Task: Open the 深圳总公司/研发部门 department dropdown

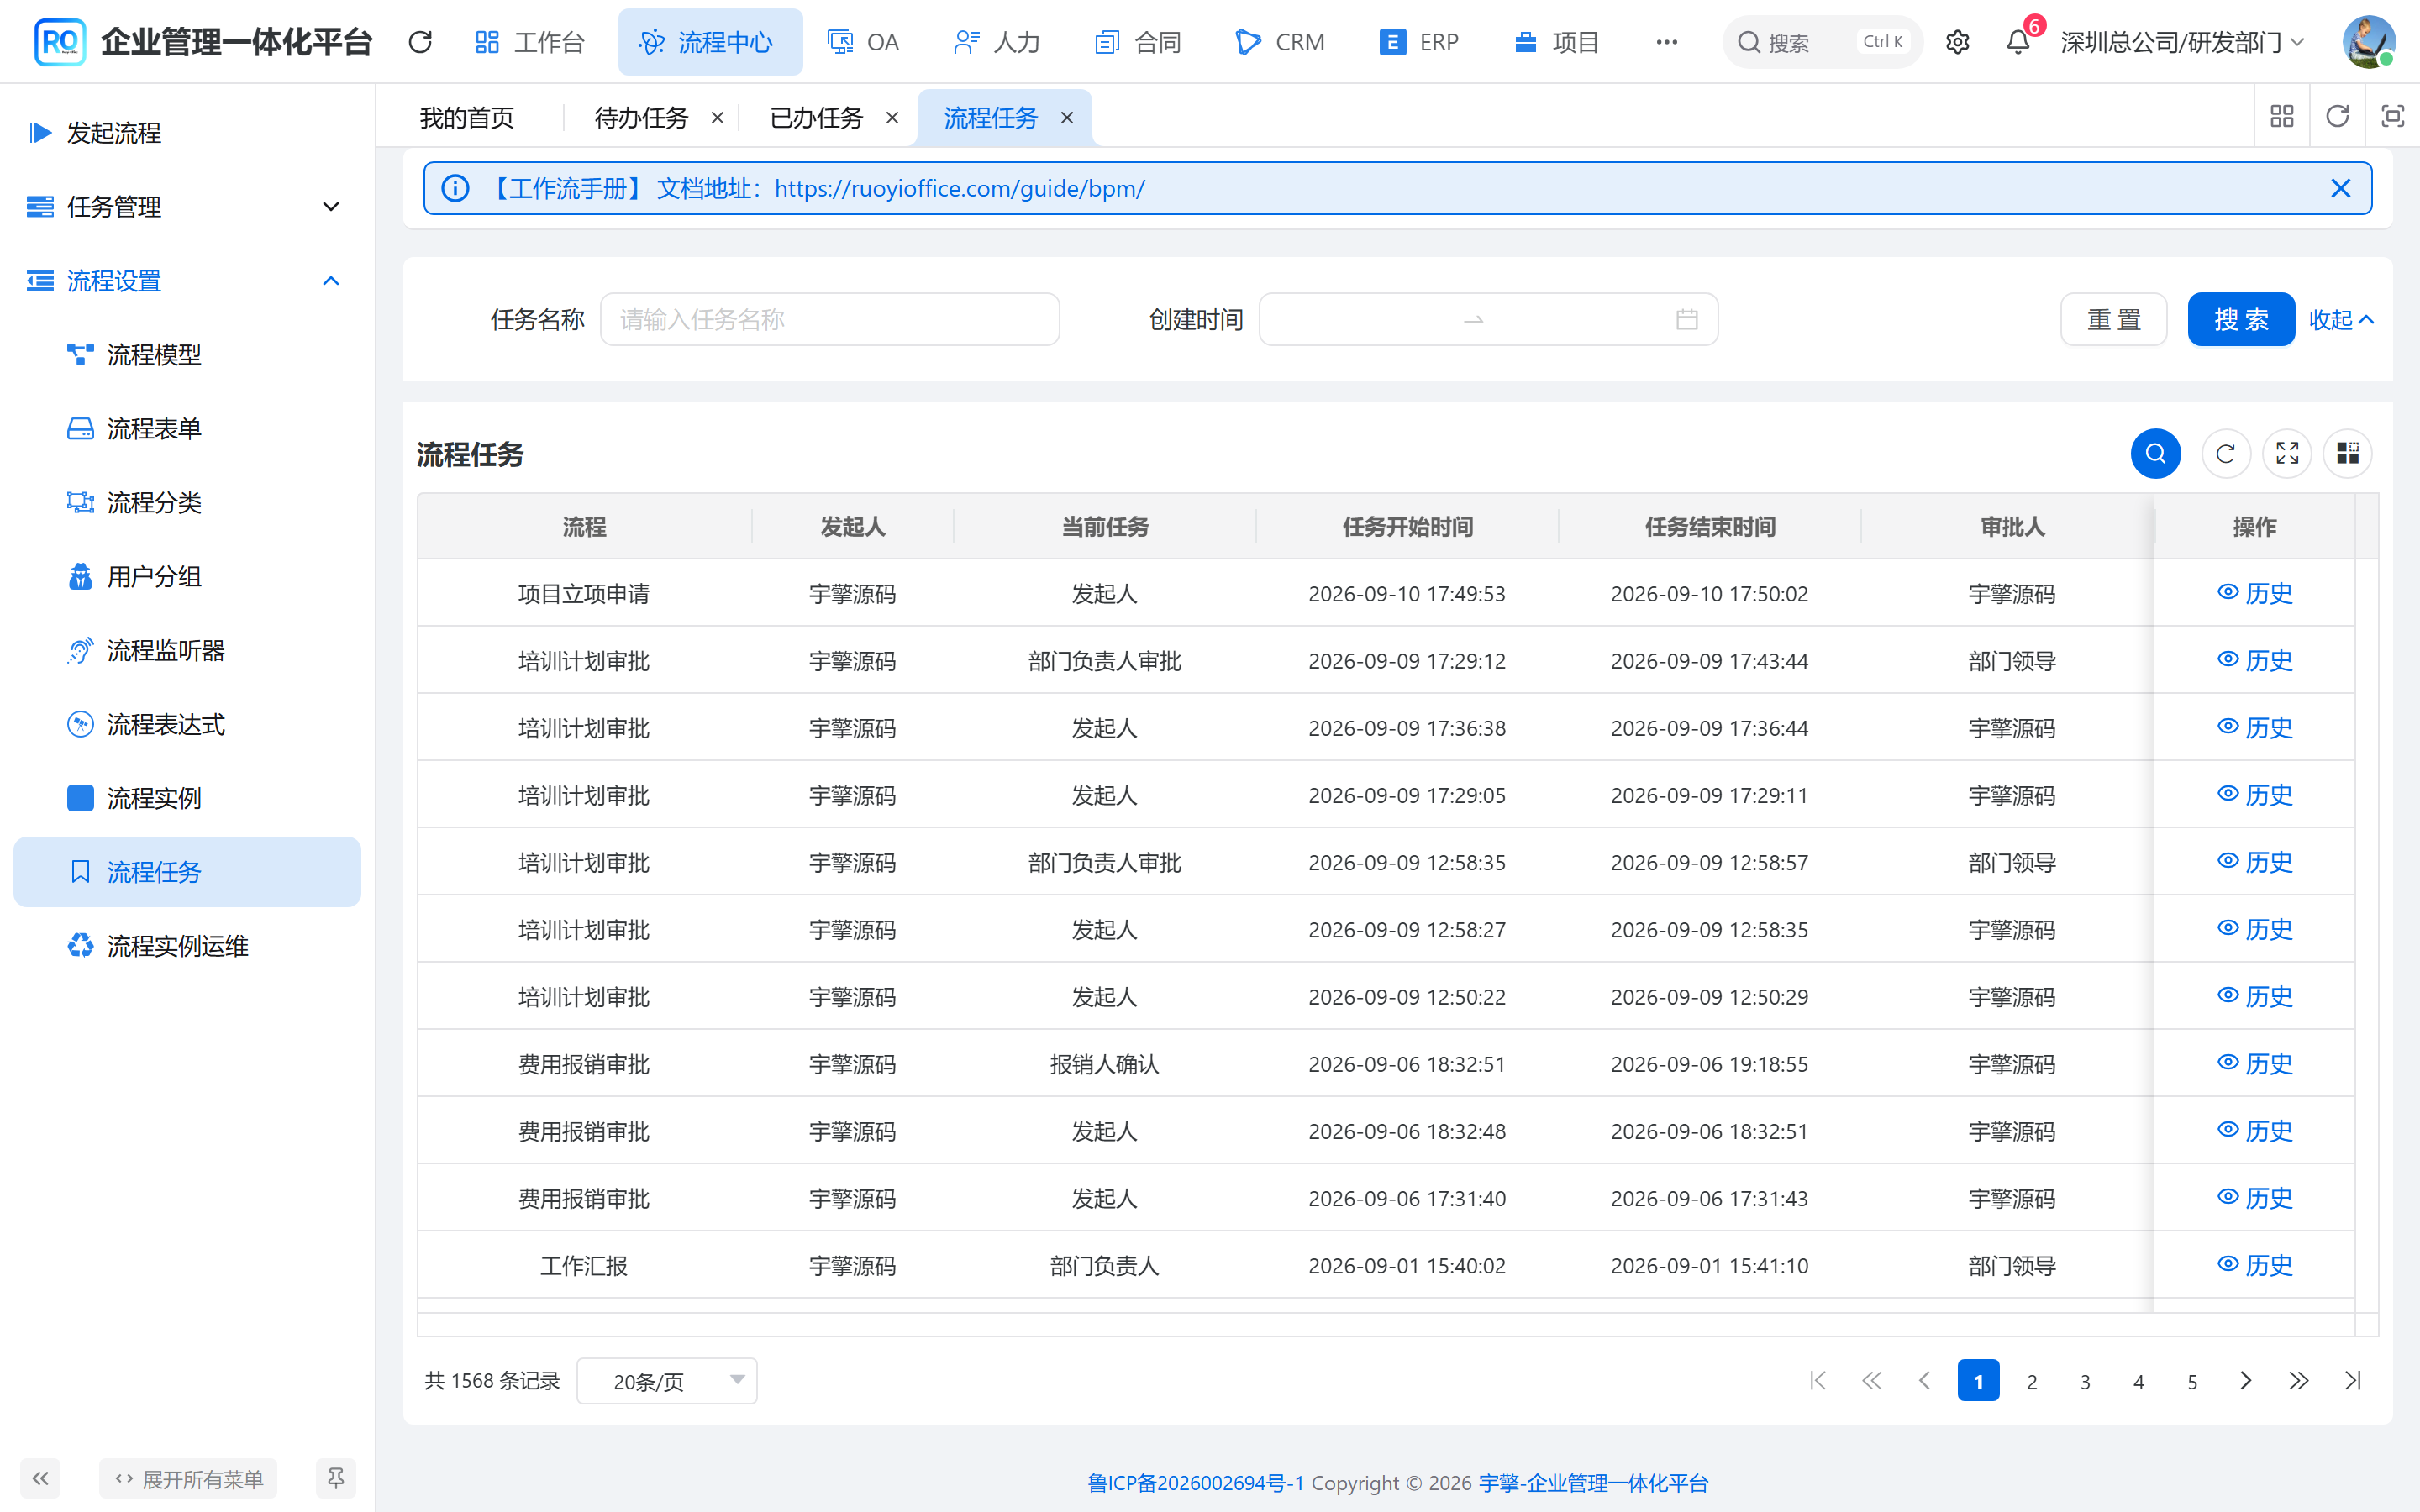Action: 2182,42
